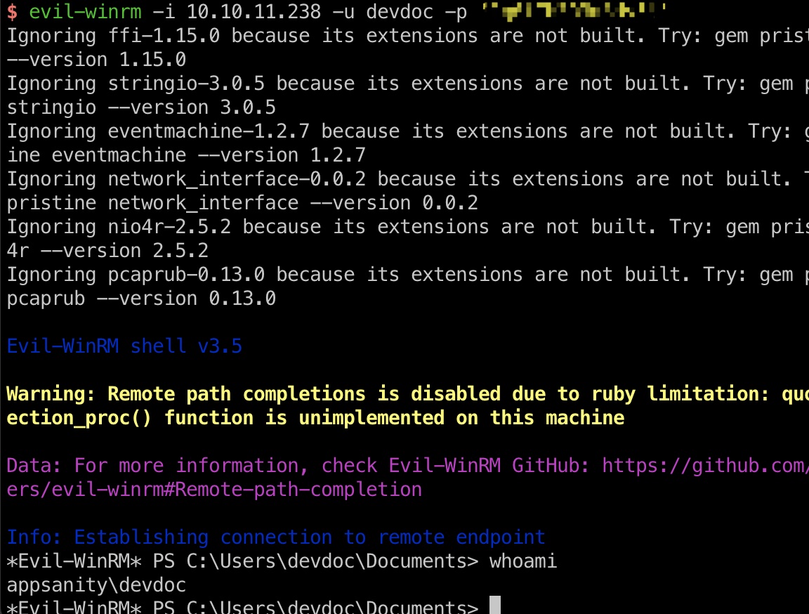The height and width of the screenshot is (614, 809).
Task: Click the pcaprub-0.13.0 gem name
Action: (x=186, y=275)
